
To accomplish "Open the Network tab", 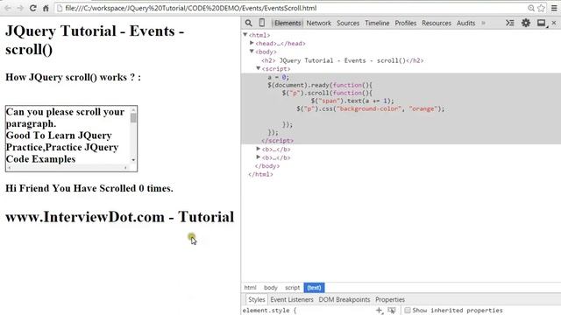I will [318, 23].
